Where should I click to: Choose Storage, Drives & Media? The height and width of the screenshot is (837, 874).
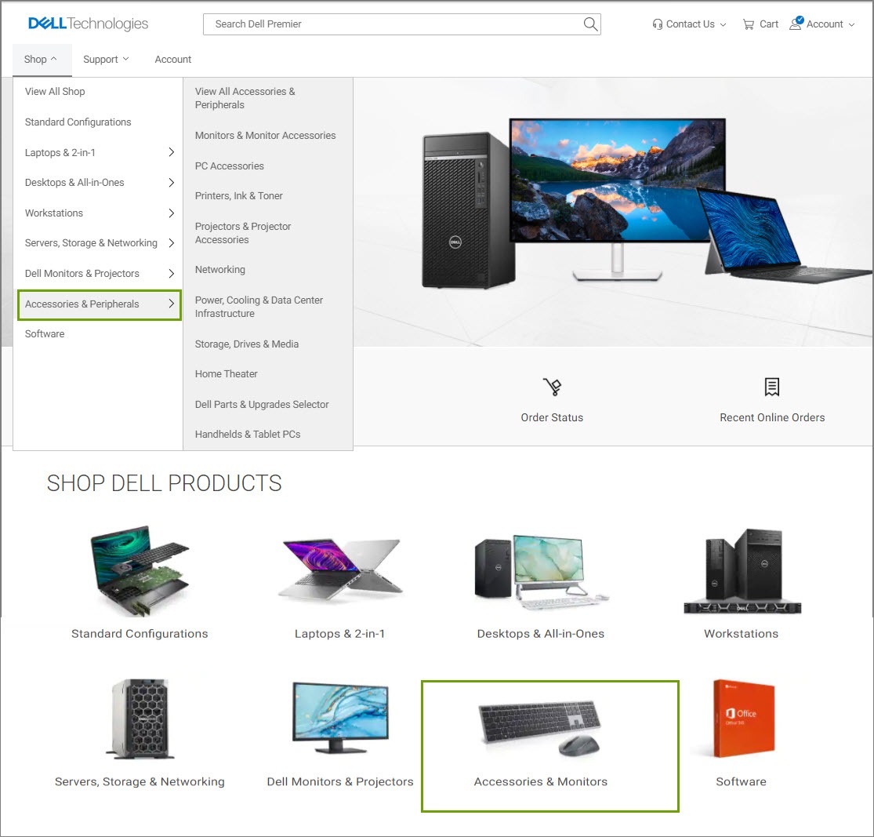point(246,344)
